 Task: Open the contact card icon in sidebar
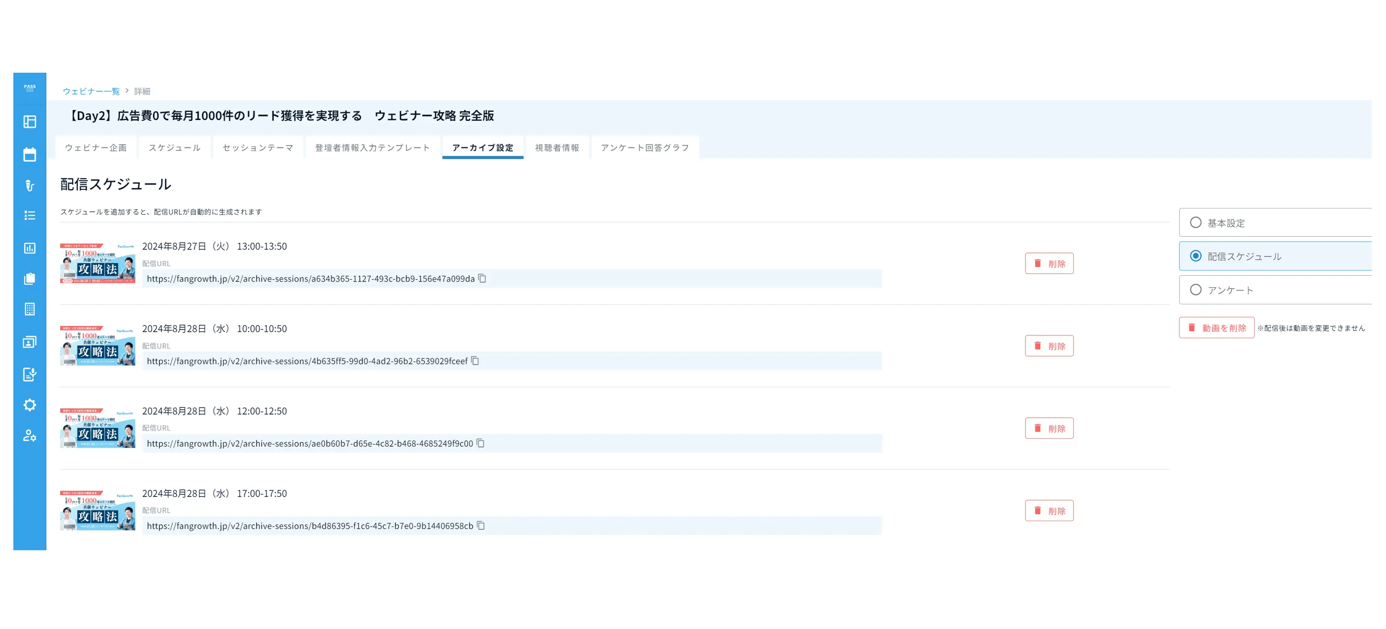coord(29,342)
